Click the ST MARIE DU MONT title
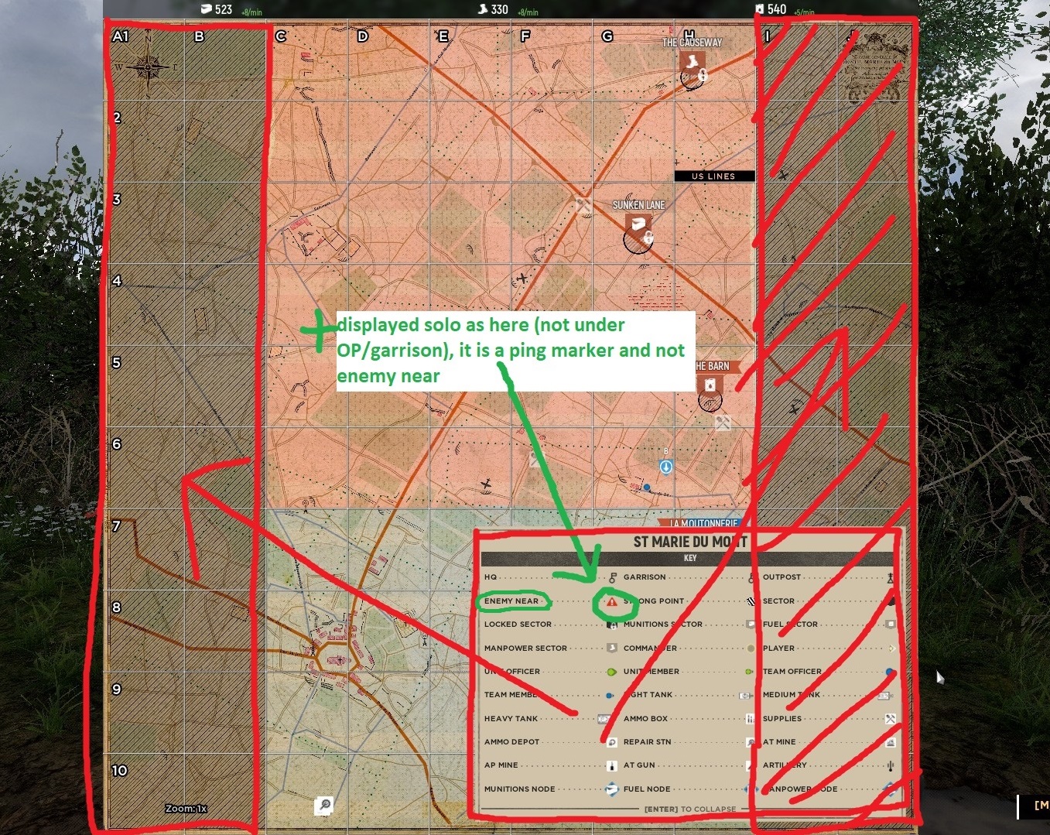Viewport: 1050px width, 835px height. click(x=690, y=542)
